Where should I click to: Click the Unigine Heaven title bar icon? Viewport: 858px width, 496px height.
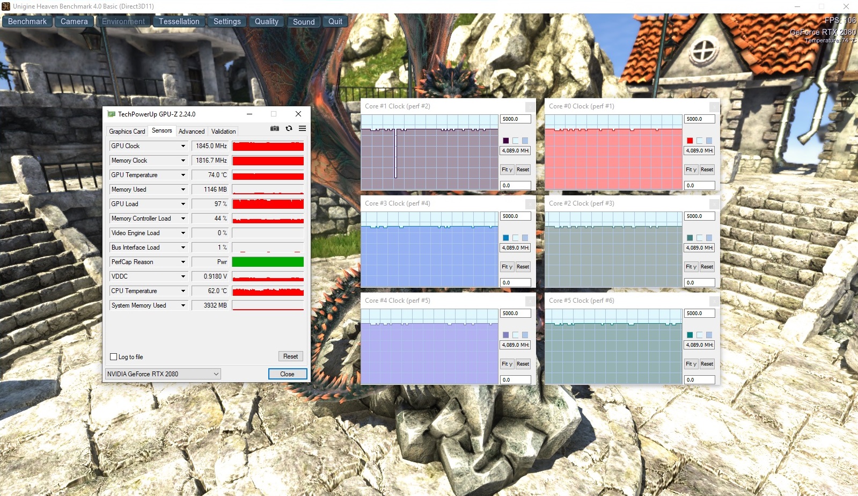click(x=6, y=6)
